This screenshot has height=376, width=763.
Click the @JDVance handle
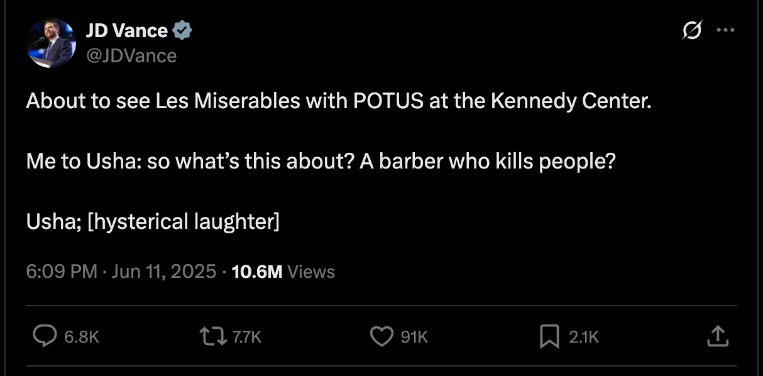point(131,55)
